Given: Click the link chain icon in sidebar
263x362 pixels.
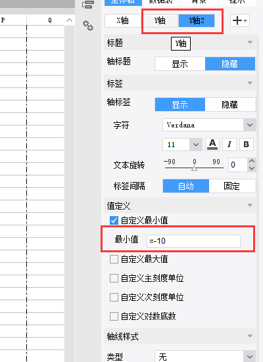Looking at the screenshot, I should point(88,26).
